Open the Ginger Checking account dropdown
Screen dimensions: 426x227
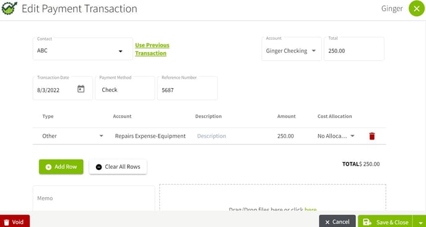pos(292,49)
